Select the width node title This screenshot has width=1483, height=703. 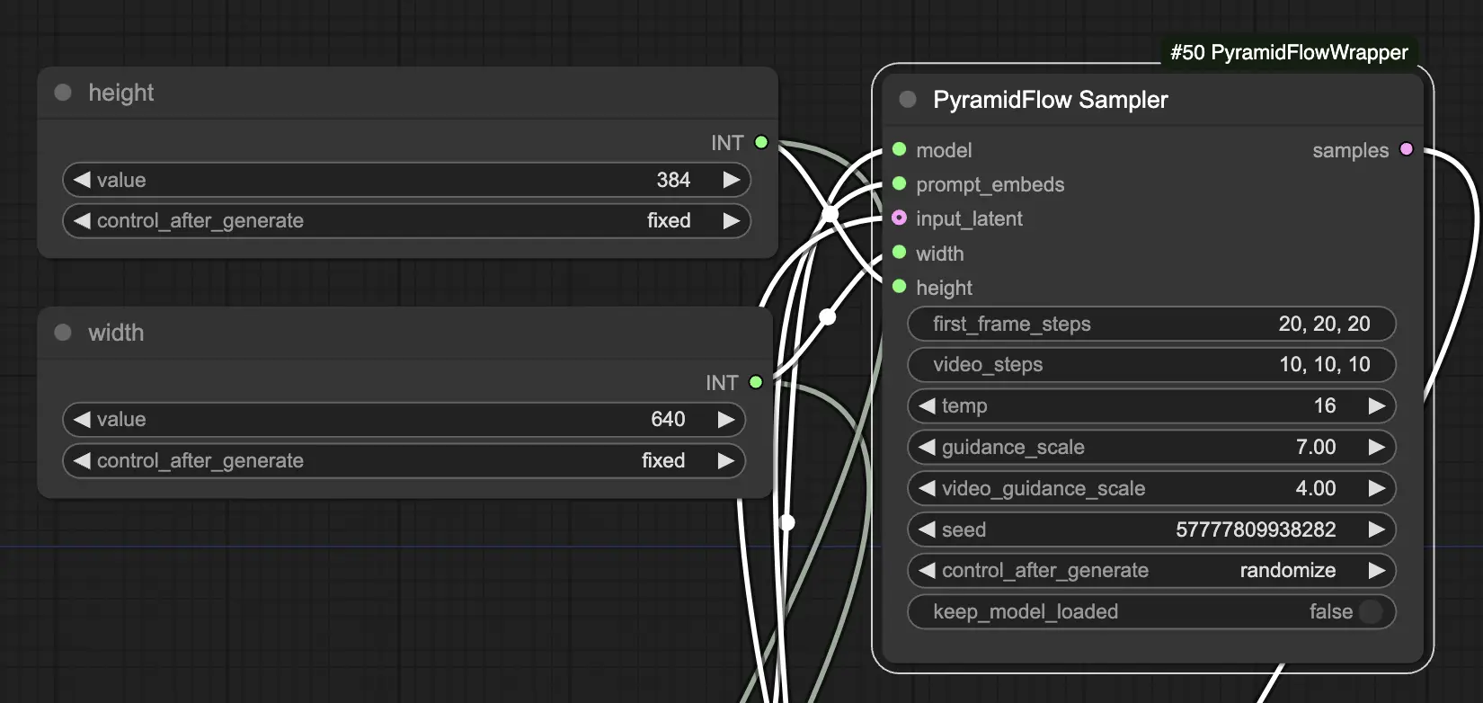116,333
